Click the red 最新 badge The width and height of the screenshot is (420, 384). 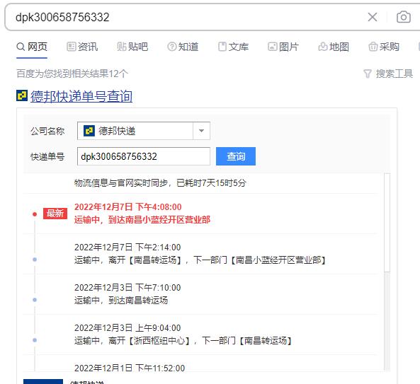coord(55,214)
